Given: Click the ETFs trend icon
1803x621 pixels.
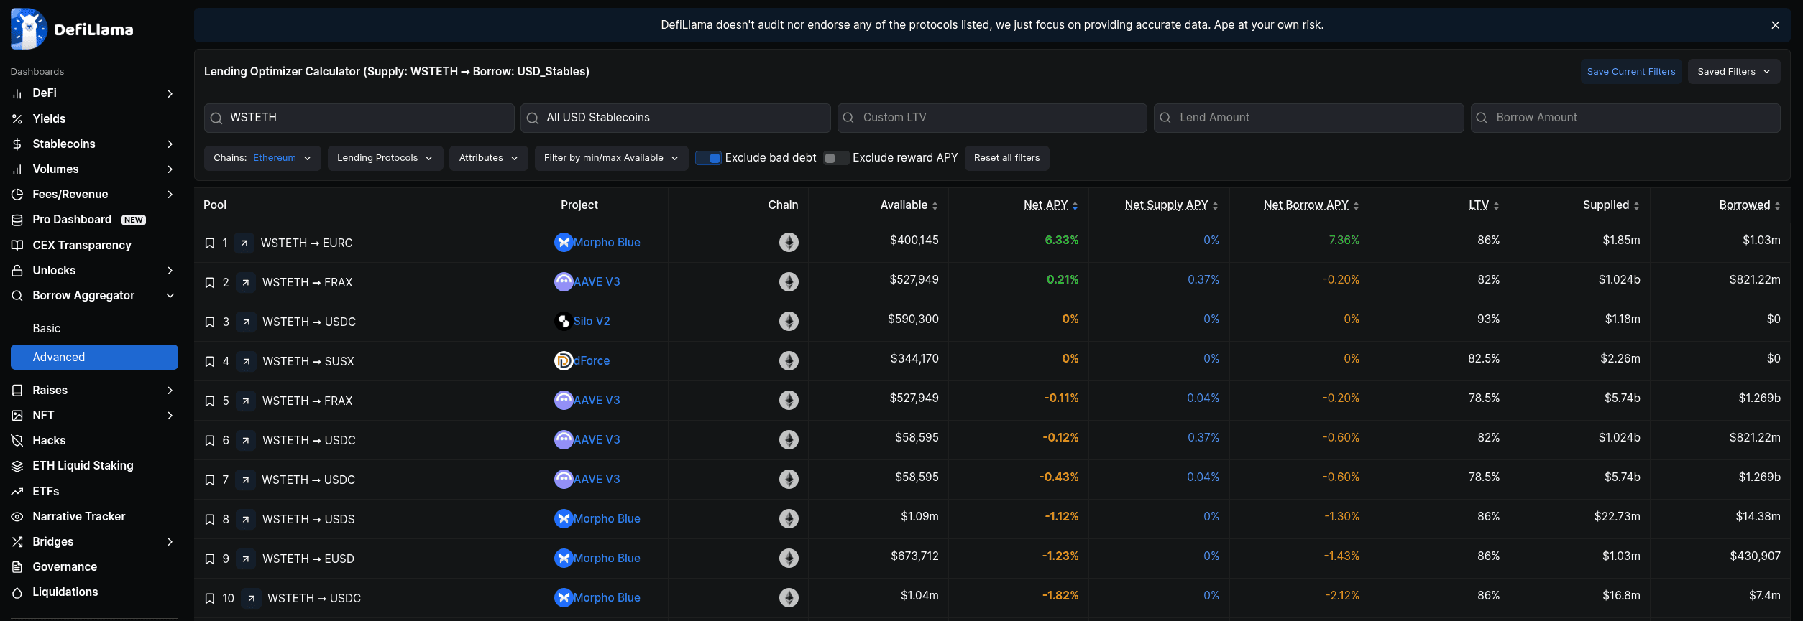Looking at the screenshot, I should 17,492.
